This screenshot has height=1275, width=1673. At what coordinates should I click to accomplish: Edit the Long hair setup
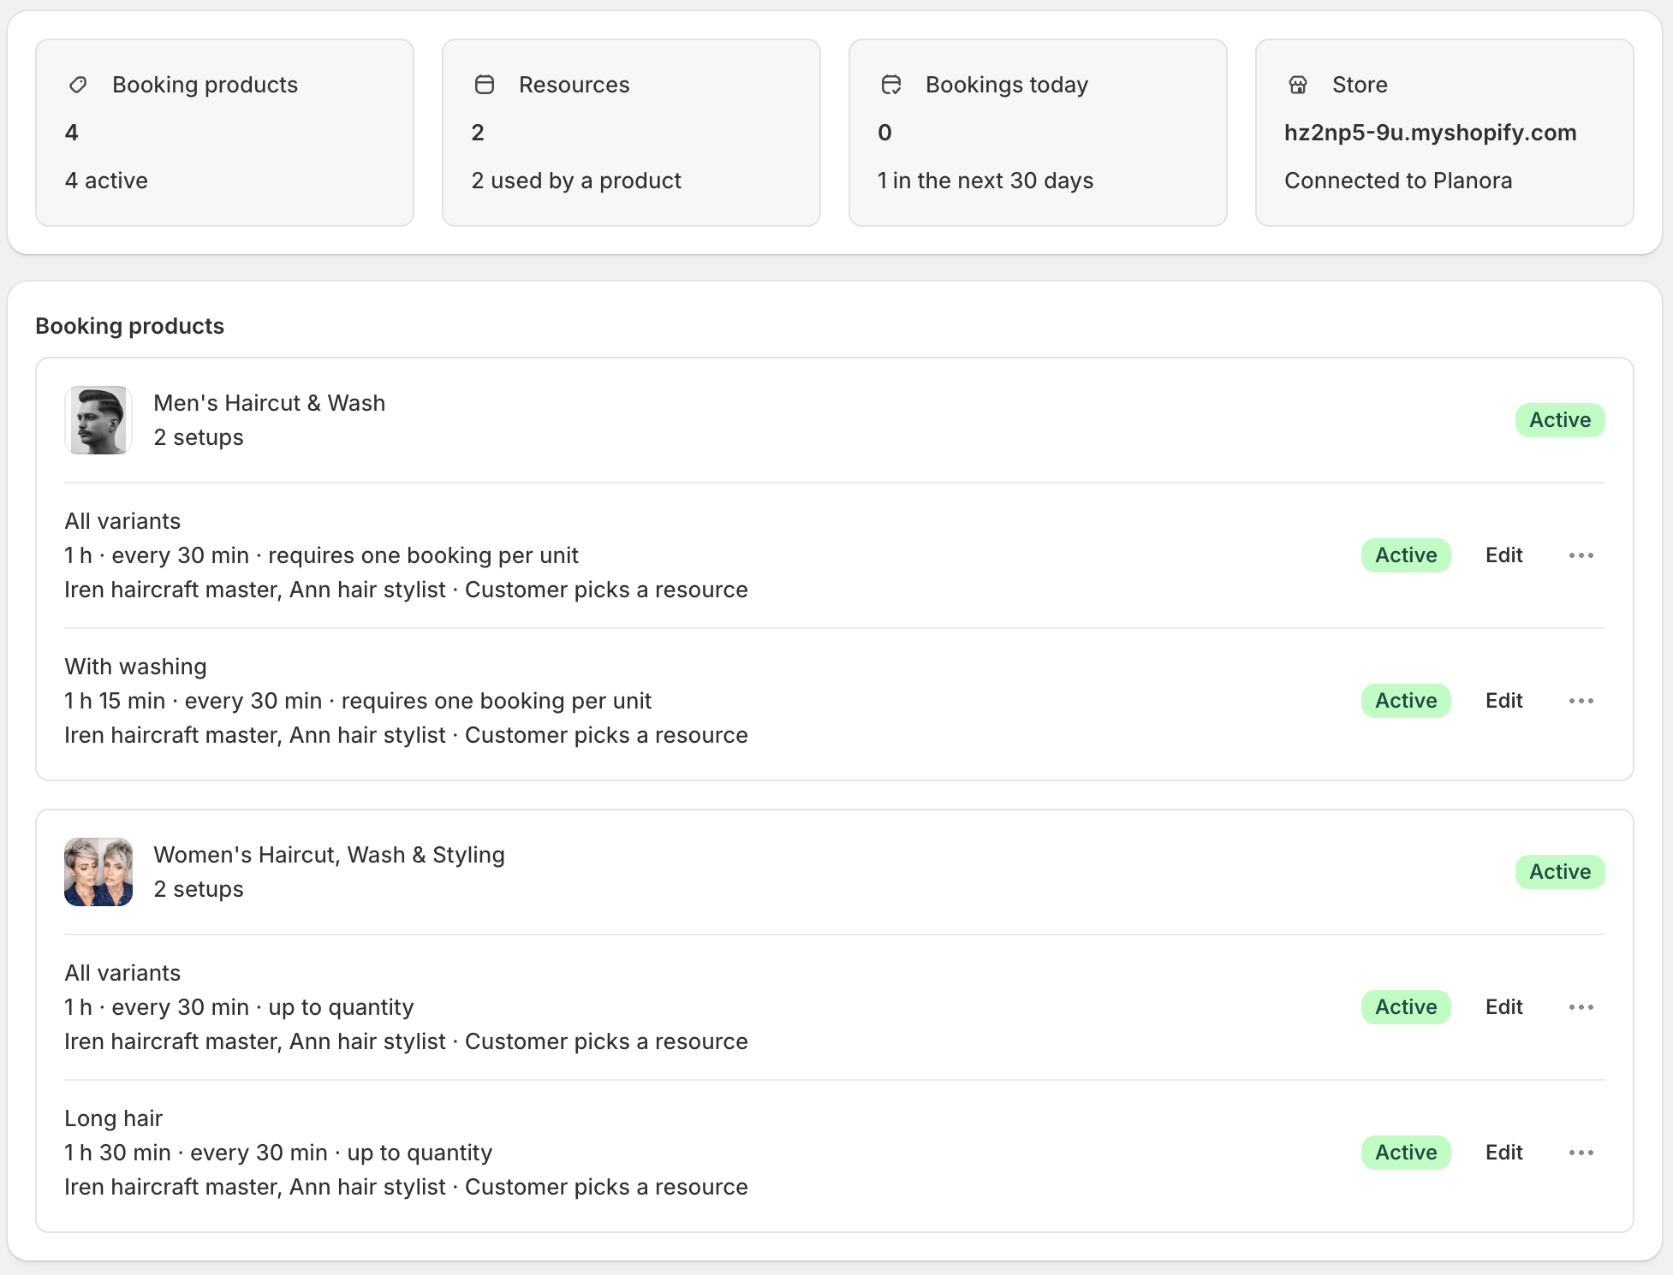coord(1503,1153)
